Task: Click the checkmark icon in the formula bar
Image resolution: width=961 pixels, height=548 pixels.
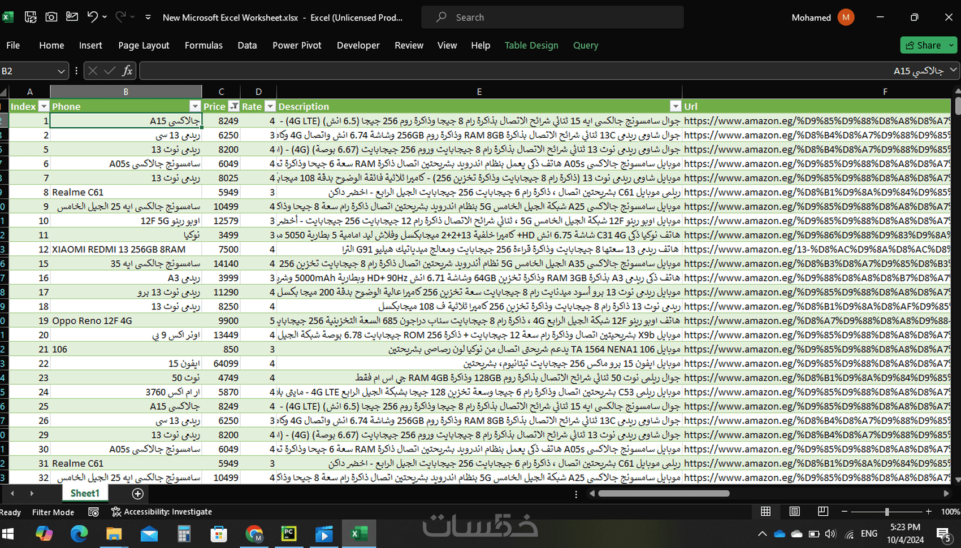Action: [110, 71]
